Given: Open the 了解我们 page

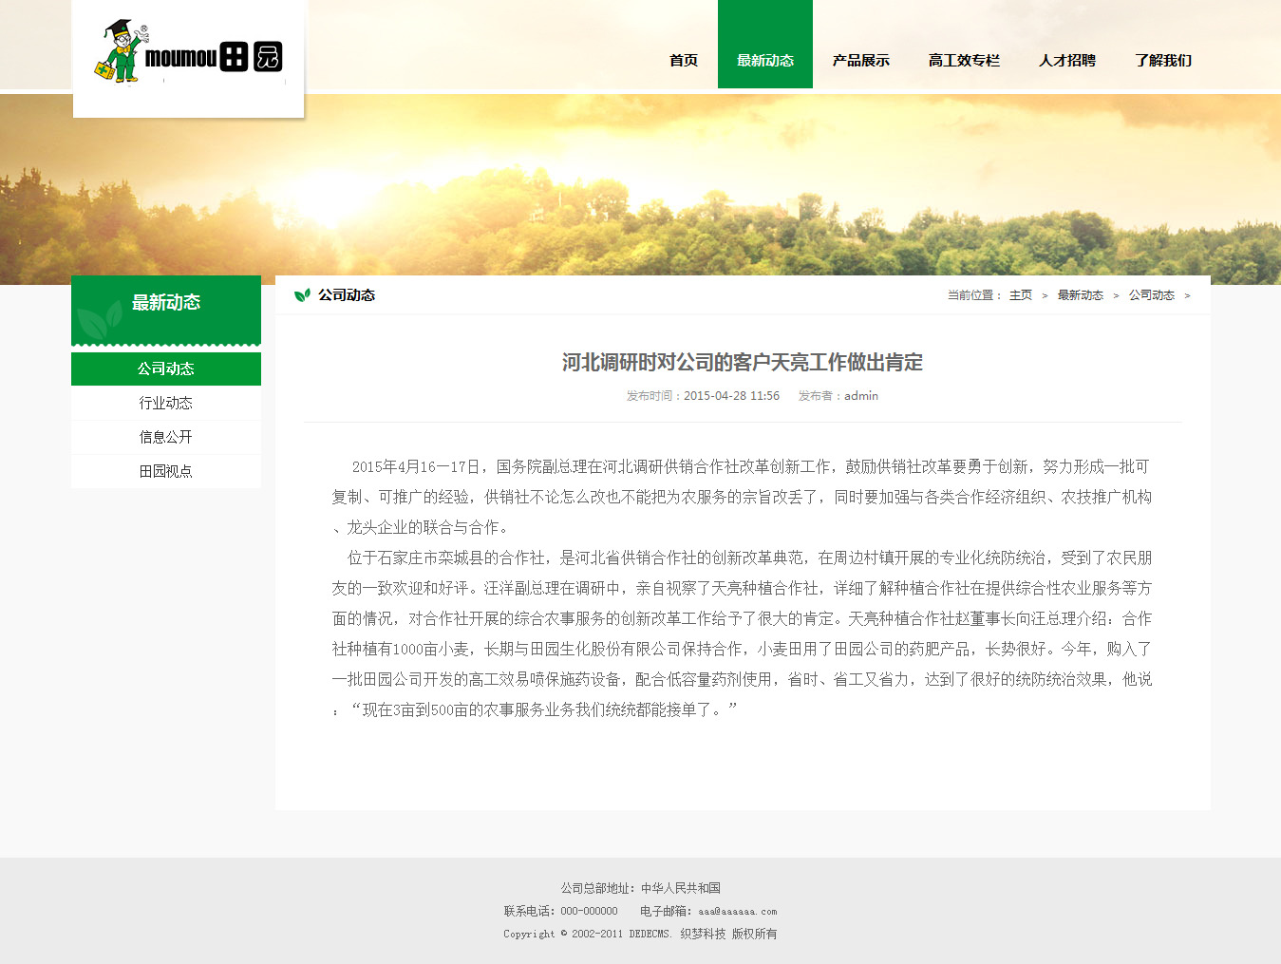Looking at the screenshot, I should tap(1162, 60).
